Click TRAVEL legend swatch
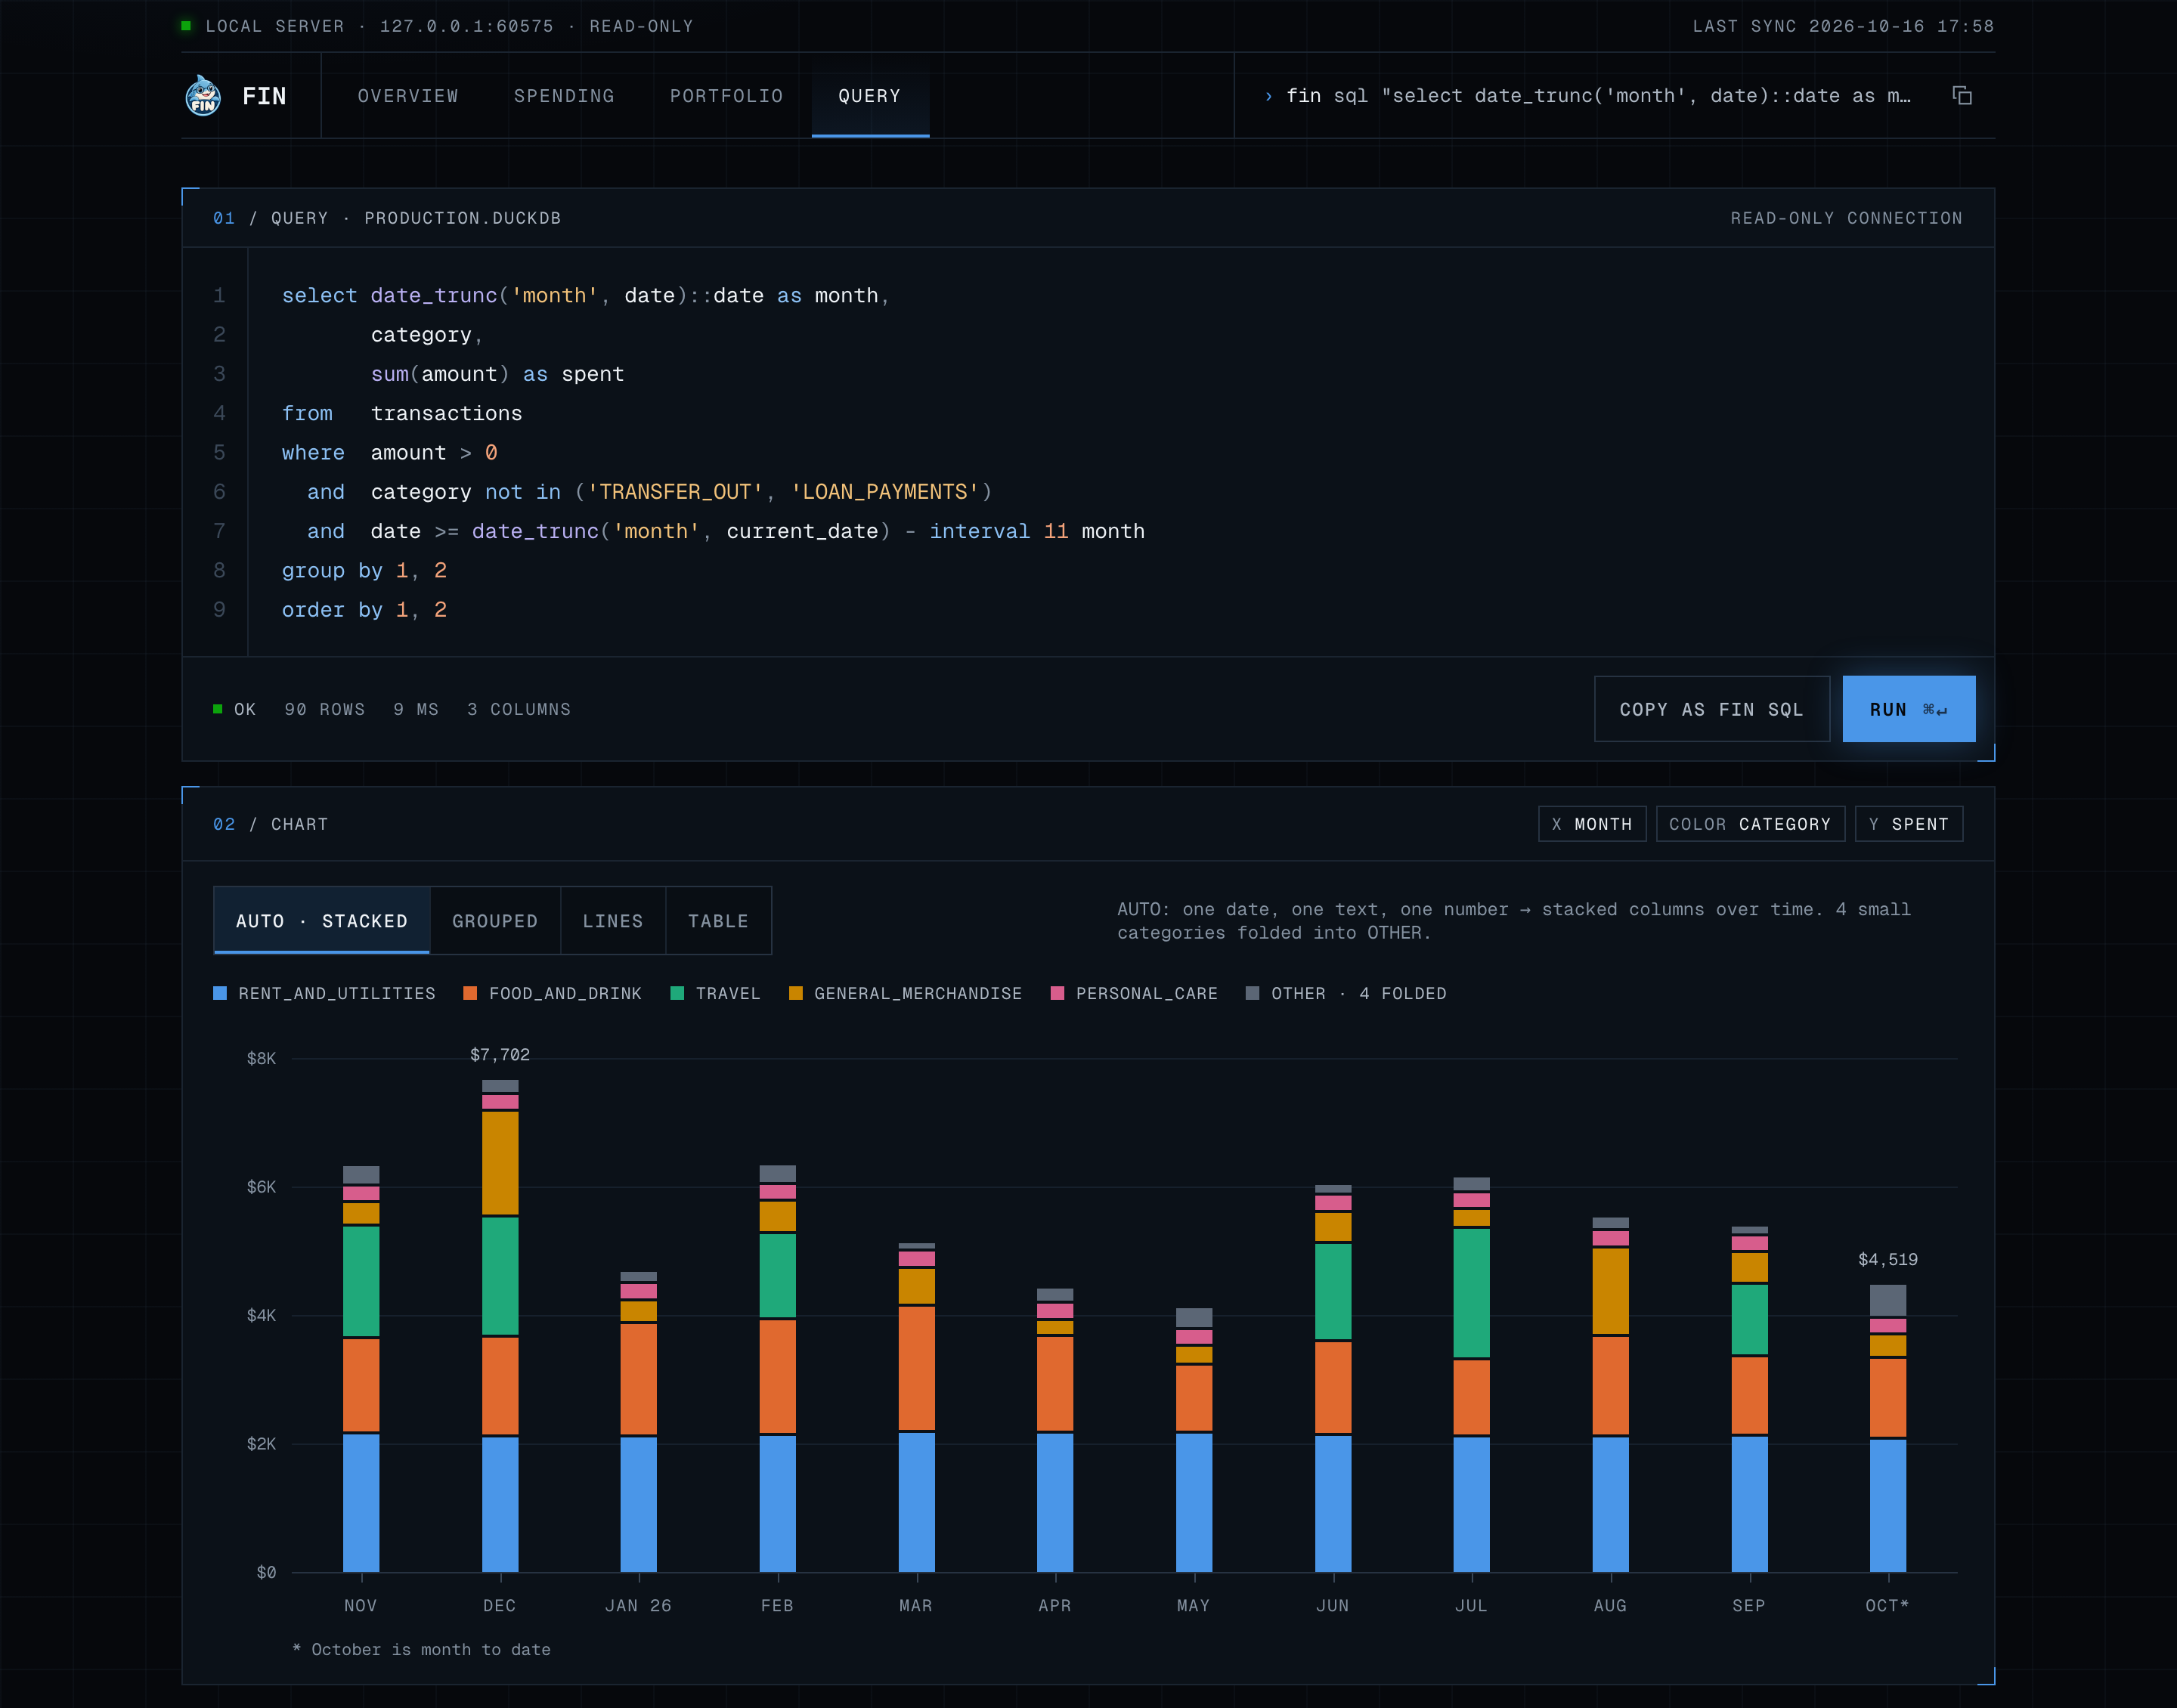Screen dimensions: 2177x1708 pyautogui.click(x=677, y=993)
